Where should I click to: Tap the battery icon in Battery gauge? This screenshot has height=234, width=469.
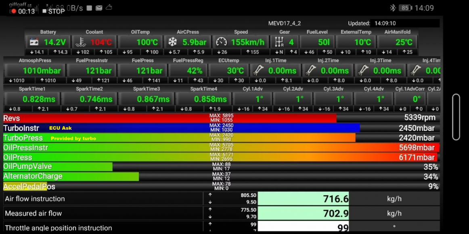(33, 42)
